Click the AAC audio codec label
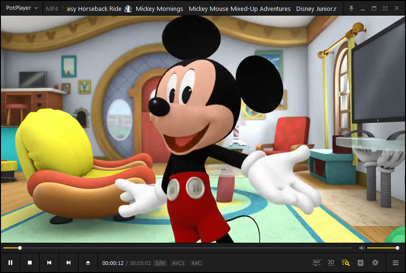The width and height of the screenshot is (406, 273). coord(196,263)
